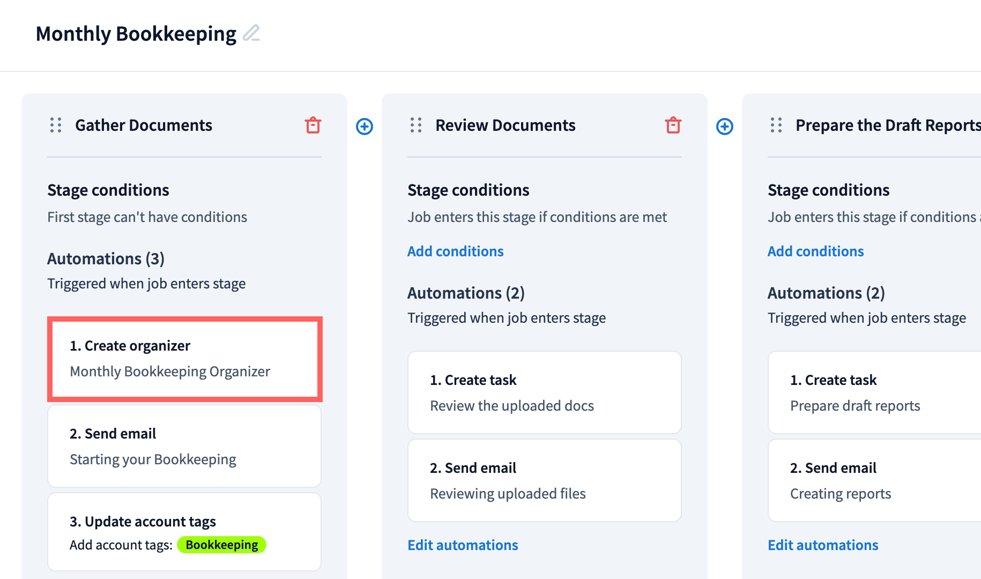Open the Starting your Bookkeeping email automation
This screenshot has width=981, height=579.
[184, 446]
